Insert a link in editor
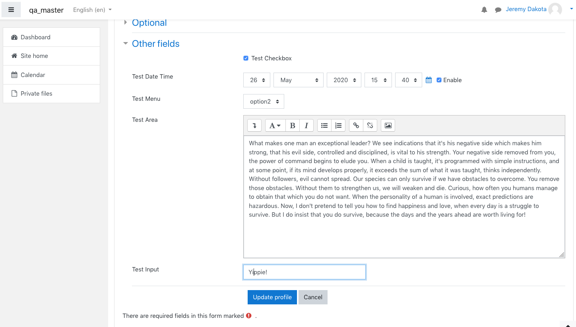 pos(356,125)
